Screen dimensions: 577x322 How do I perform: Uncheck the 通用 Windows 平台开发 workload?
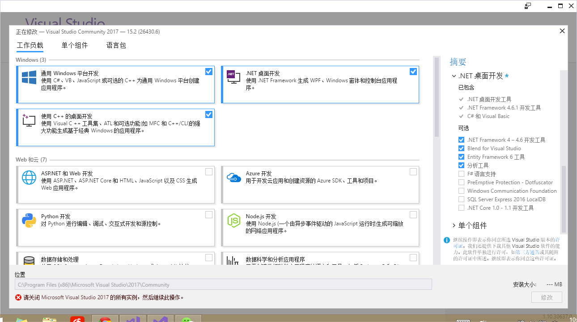pyautogui.click(x=209, y=72)
